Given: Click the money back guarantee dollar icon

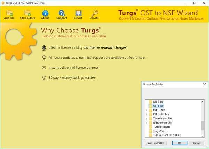Looking at the screenshot, I should click(x=44, y=77).
